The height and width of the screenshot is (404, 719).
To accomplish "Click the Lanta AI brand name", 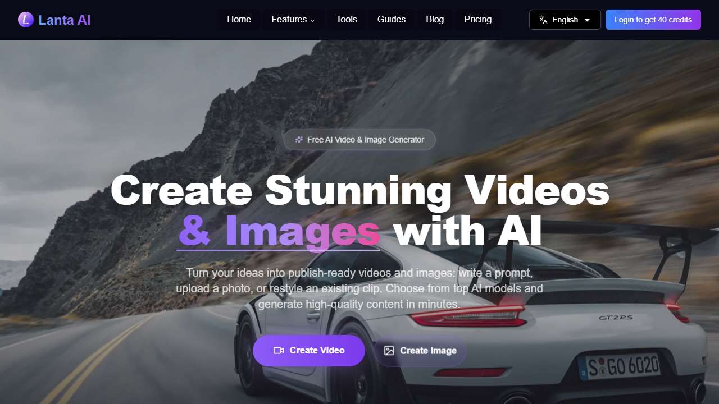I will [x=64, y=20].
